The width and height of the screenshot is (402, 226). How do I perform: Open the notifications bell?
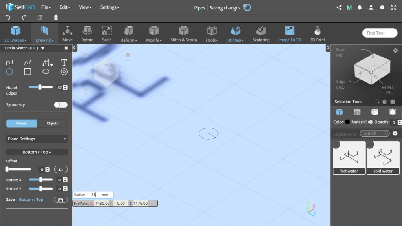click(360, 8)
